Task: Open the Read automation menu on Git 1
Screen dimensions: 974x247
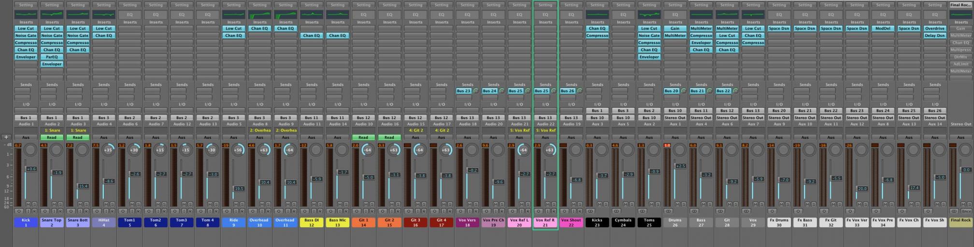Action: pyautogui.click(x=364, y=137)
